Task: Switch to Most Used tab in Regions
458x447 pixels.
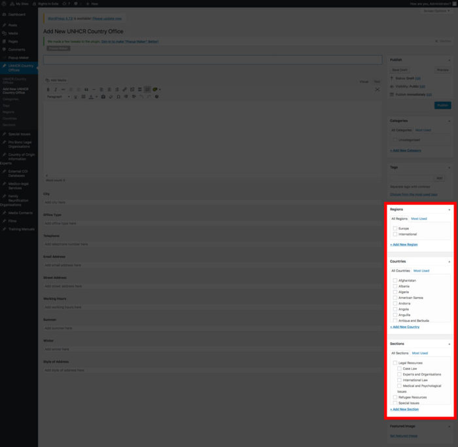Action: (419, 219)
